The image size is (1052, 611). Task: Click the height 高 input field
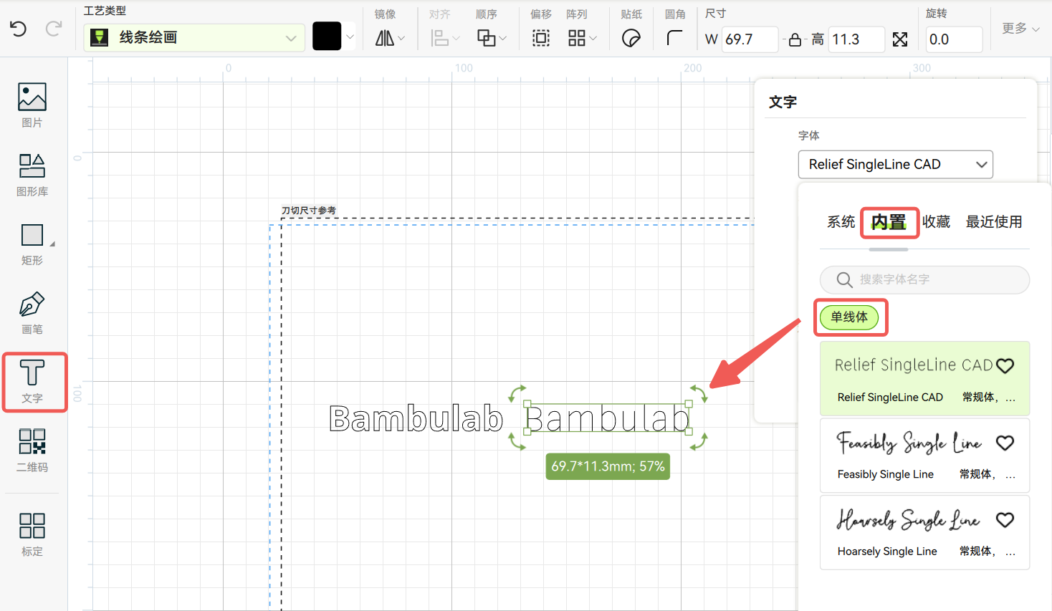tap(856, 39)
